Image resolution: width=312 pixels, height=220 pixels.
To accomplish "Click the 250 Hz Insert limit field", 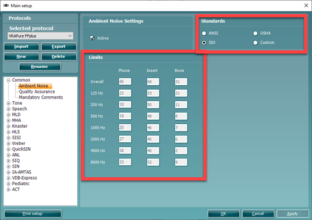I will click(x=153, y=105).
